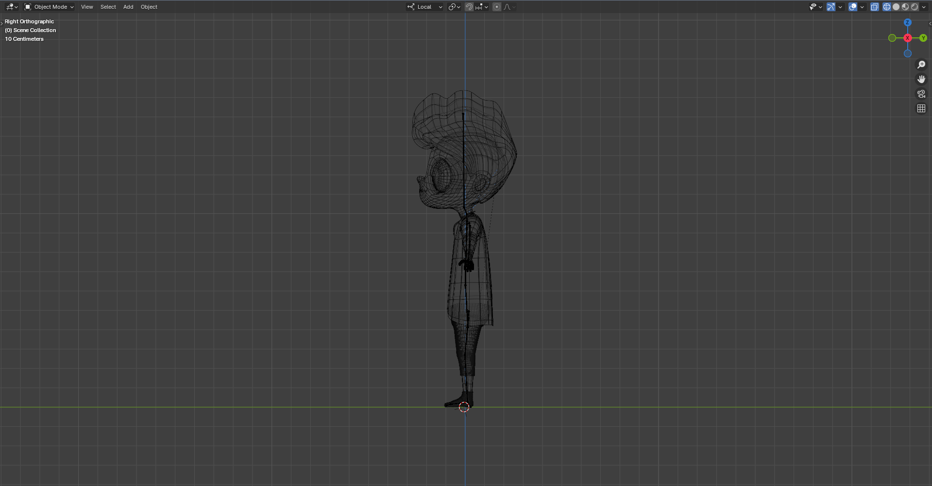Click the '10 Centimeters' grid scale text
The height and width of the screenshot is (486, 932).
pos(24,39)
